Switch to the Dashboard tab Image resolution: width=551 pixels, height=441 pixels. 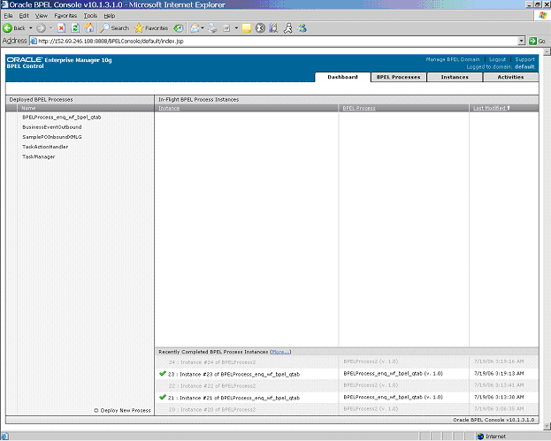342,77
